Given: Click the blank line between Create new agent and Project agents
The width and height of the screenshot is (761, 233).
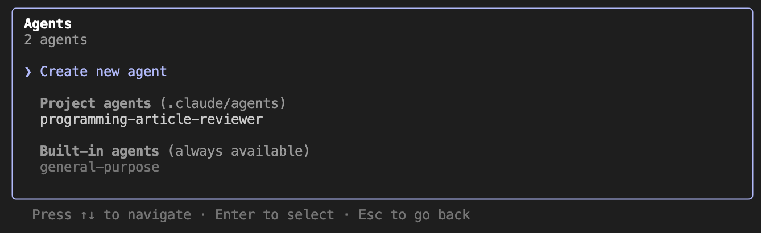Looking at the screenshot, I should point(381,88).
